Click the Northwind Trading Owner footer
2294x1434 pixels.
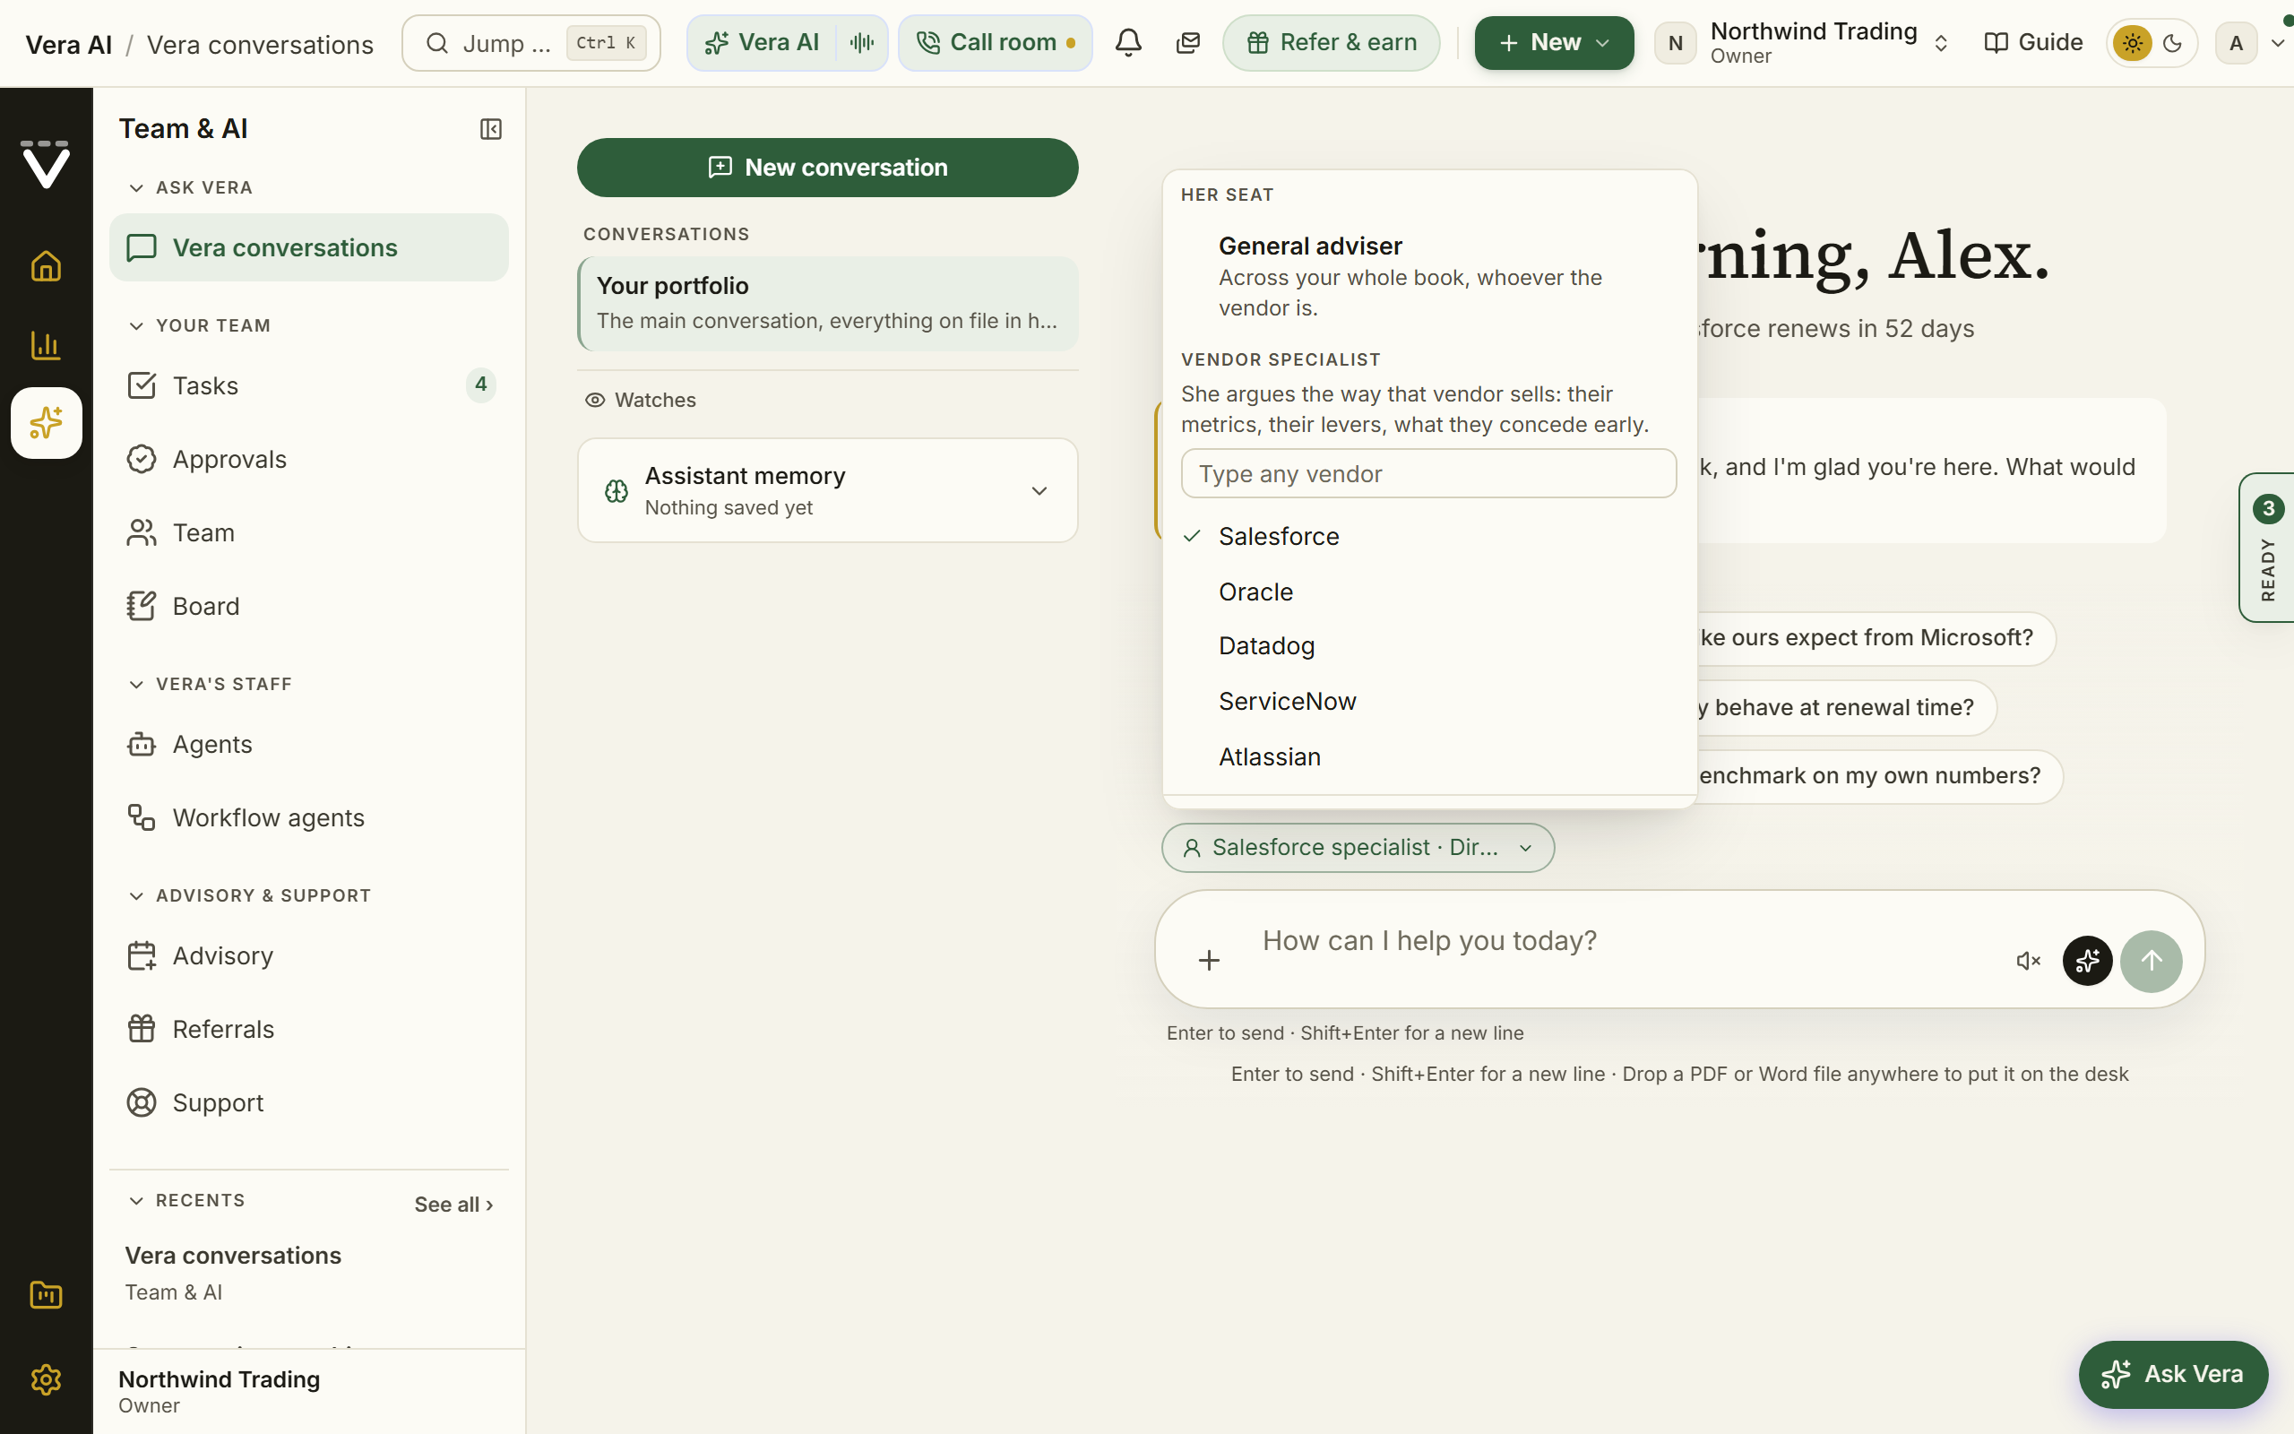(x=309, y=1391)
